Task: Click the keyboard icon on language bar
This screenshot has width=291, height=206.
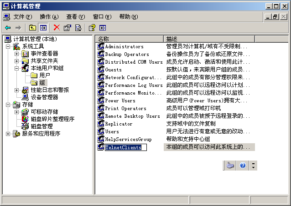Action: coord(230,165)
